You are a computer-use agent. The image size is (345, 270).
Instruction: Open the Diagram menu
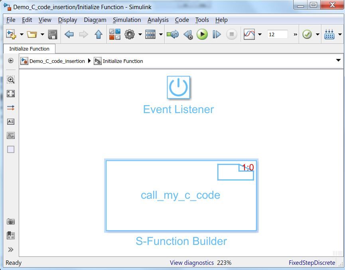click(x=95, y=20)
